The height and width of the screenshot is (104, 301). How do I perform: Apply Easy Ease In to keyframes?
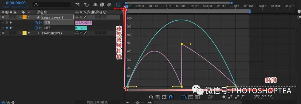[x=263, y=97]
